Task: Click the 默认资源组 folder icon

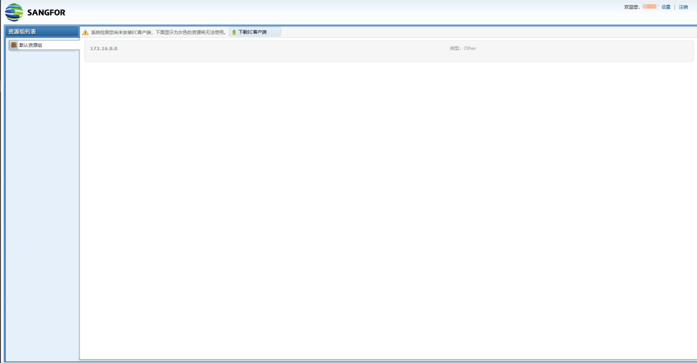Action: coord(14,45)
